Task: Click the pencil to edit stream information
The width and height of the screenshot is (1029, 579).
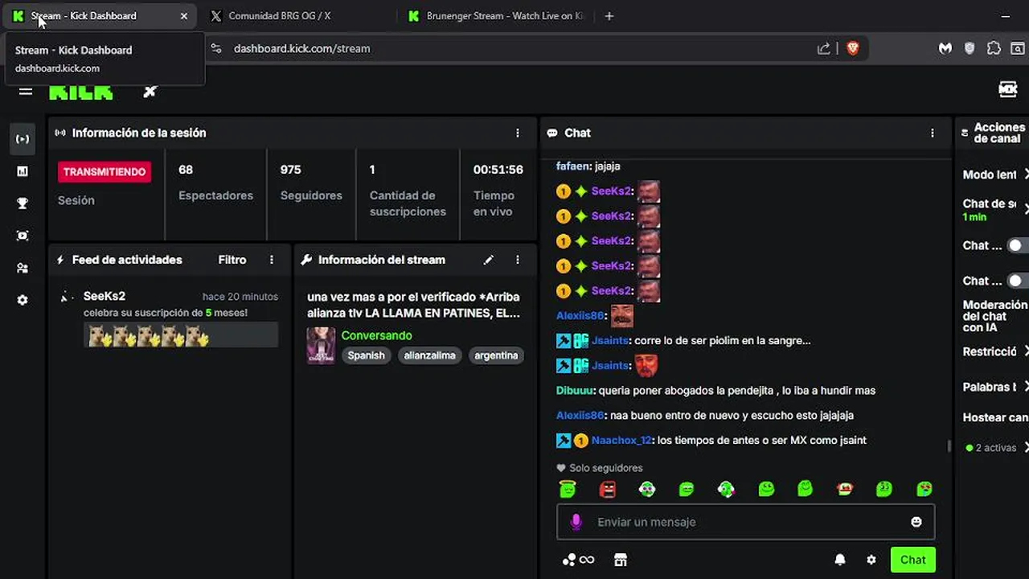Action: coord(489,260)
